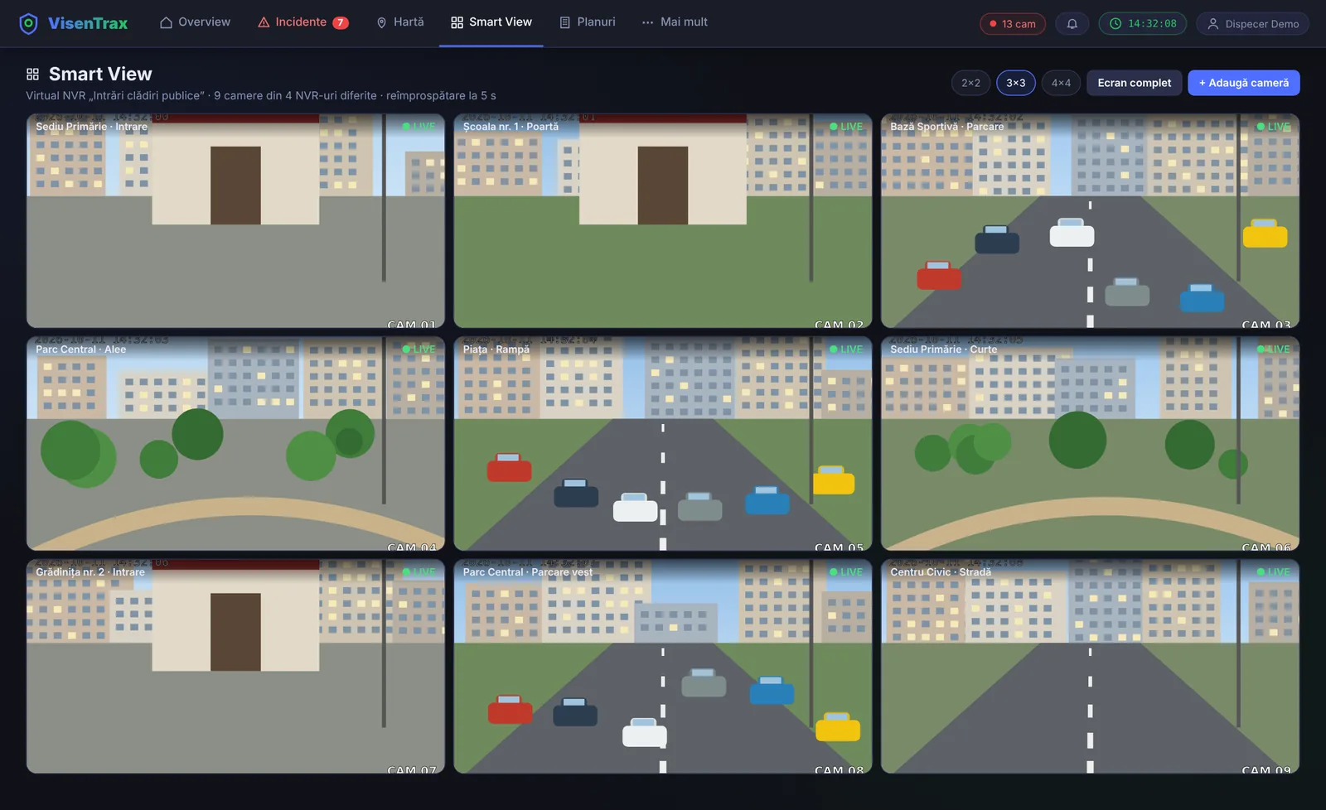The width and height of the screenshot is (1326, 810).
Task: Switch grid layout to 2×2
Action: pyautogui.click(x=970, y=83)
